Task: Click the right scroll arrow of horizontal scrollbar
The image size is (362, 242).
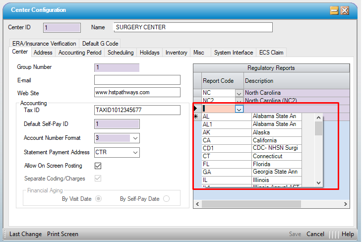Action: pyautogui.click(x=346, y=204)
